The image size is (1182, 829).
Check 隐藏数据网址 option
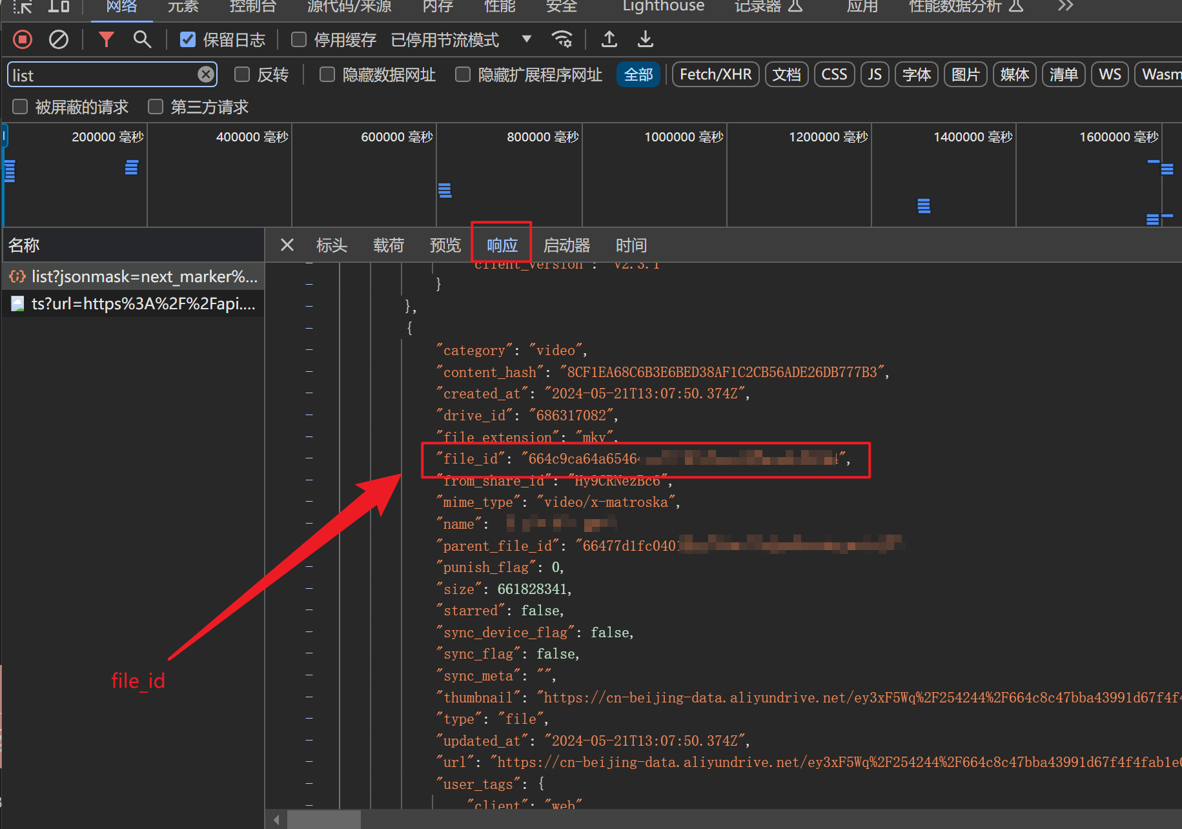click(x=327, y=75)
